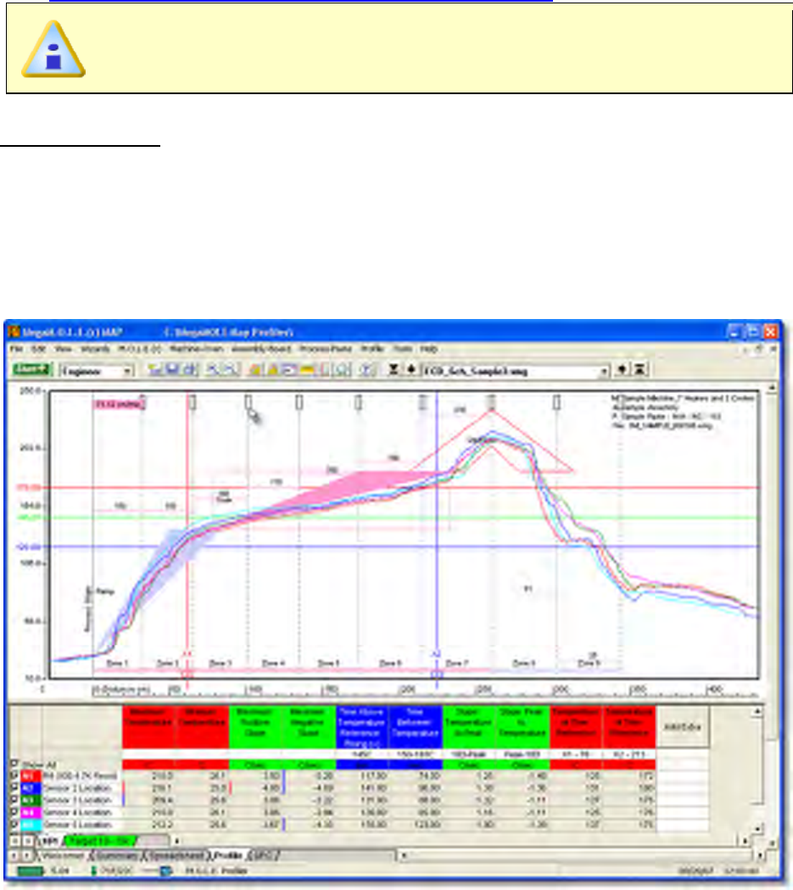Toggle checkbox for cyan Sensor 5 Location row

[14, 824]
